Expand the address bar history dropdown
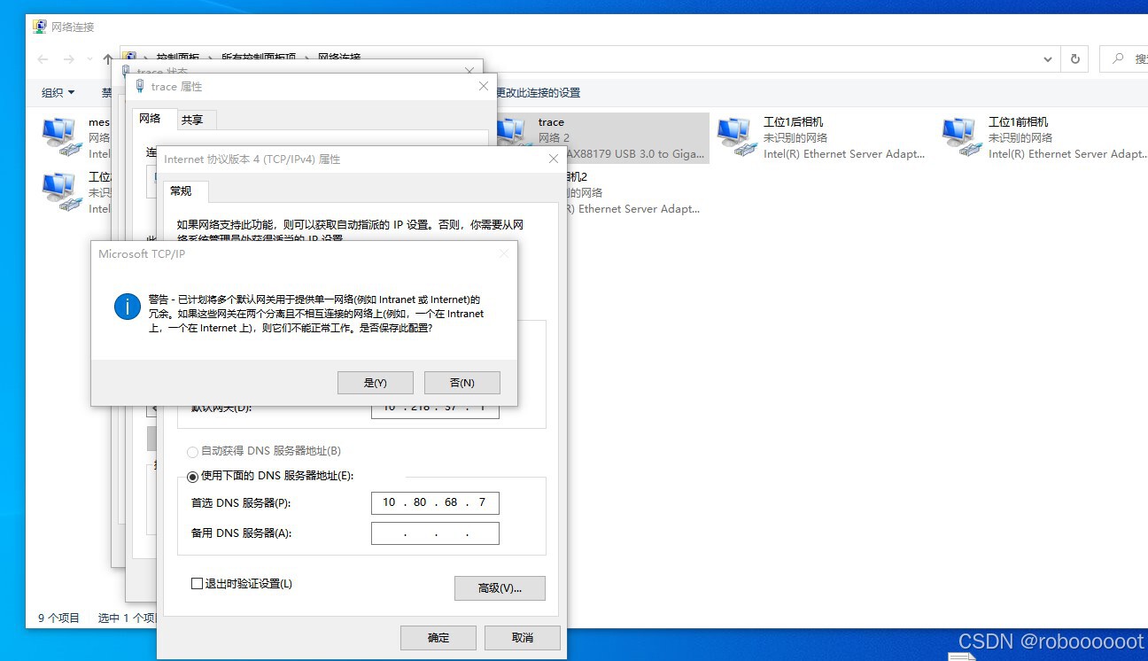This screenshot has height=661, width=1148. tap(1048, 59)
